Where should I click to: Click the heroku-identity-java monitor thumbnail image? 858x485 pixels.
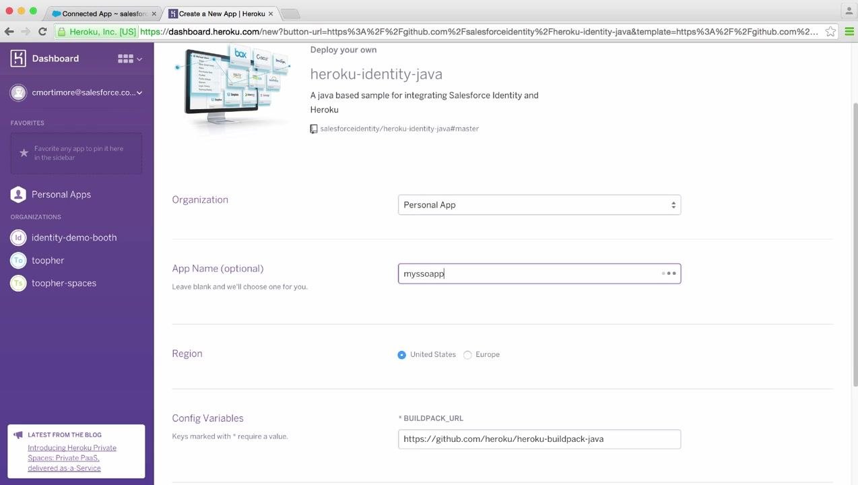pyautogui.click(x=232, y=90)
